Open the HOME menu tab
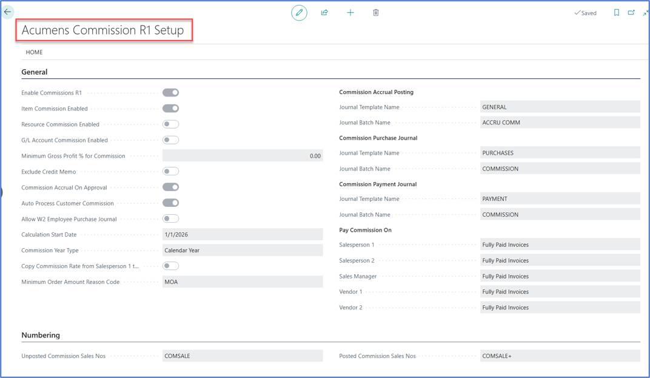The image size is (650, 378). (x=34, y=52)
